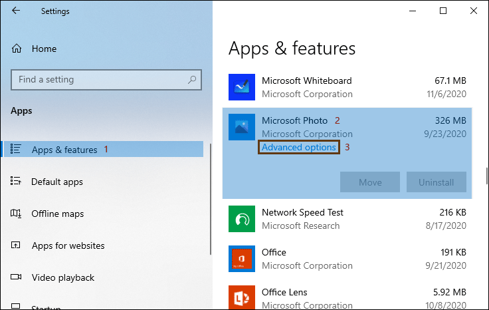Open the Home settings page
Viewport: 489px width, 310px height.
click(x=44, y=49)
